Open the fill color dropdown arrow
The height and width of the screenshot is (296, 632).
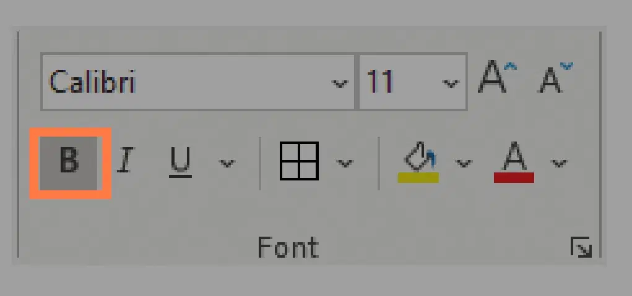[464, 163]
